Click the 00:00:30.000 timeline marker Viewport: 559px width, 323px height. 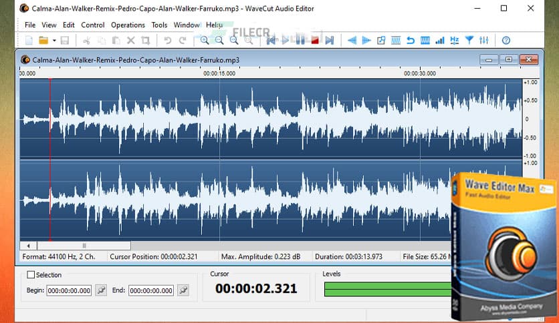point(420,73)
